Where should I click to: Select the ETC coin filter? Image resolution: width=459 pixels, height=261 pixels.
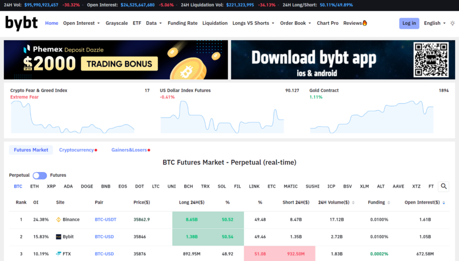pyautogui.click(x=271, y=186)
